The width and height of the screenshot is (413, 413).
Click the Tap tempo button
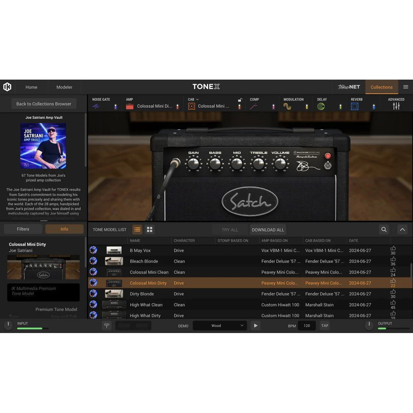[325, 326]
